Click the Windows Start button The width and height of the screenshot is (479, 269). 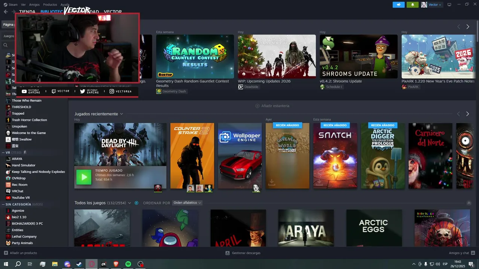pos(6,264)
